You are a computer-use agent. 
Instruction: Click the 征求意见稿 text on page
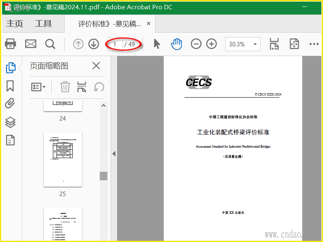(x=233, y=156)
